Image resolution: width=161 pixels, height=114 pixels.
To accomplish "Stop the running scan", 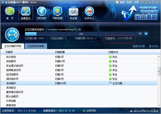I will point(146,34).
